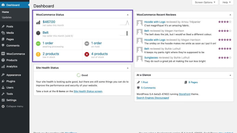Open the Help dropdown
The image size is (237, 133).
coord(226,2)
